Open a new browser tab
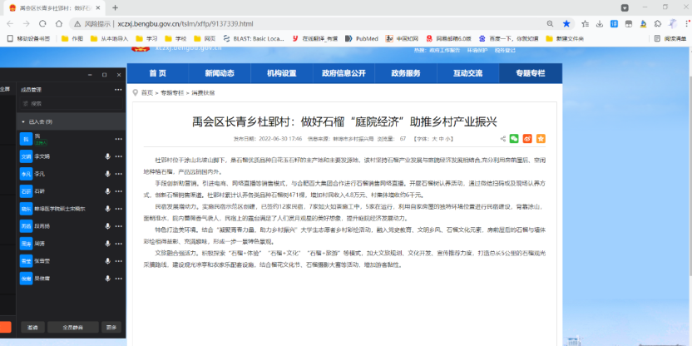The width and height of the screenshot is (692, 346). 115,7
